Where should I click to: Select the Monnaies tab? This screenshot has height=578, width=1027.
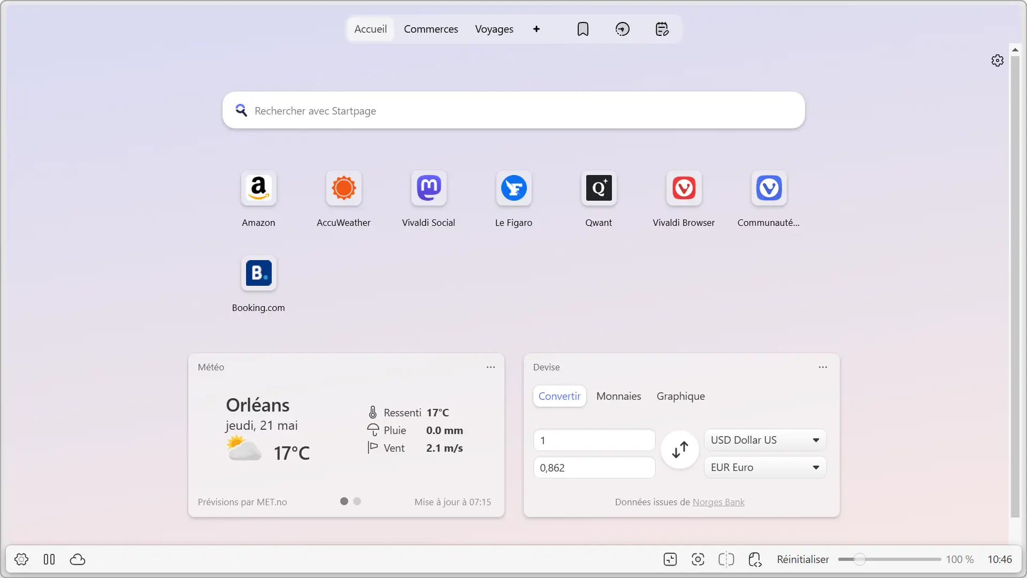[619, 396]
